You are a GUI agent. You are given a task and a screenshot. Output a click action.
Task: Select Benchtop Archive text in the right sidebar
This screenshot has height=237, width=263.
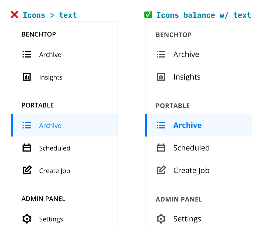pos(186,55)
